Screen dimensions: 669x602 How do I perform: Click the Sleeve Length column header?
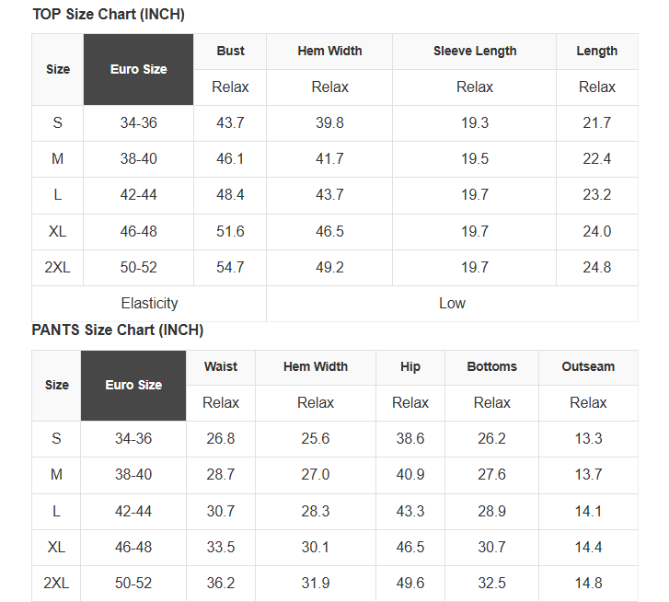coord(475,52)
